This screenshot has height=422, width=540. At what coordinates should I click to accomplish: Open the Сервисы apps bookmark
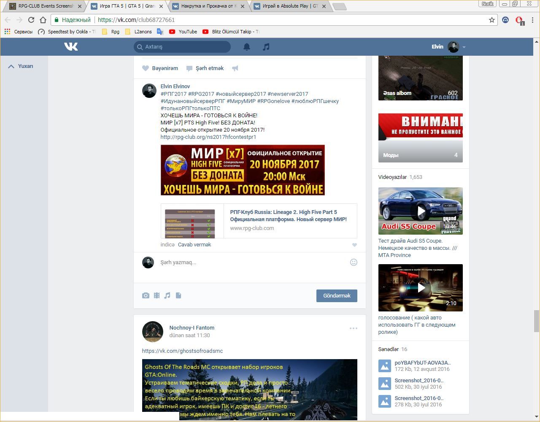coord(18,32)
